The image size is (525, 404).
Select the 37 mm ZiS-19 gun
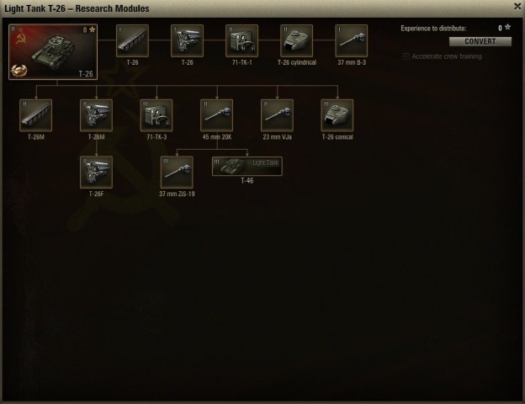(177, 173)
